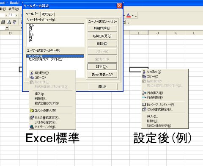Click the font size field showing 11
Viewport: 203px width, 166px height.
[11, 15]
